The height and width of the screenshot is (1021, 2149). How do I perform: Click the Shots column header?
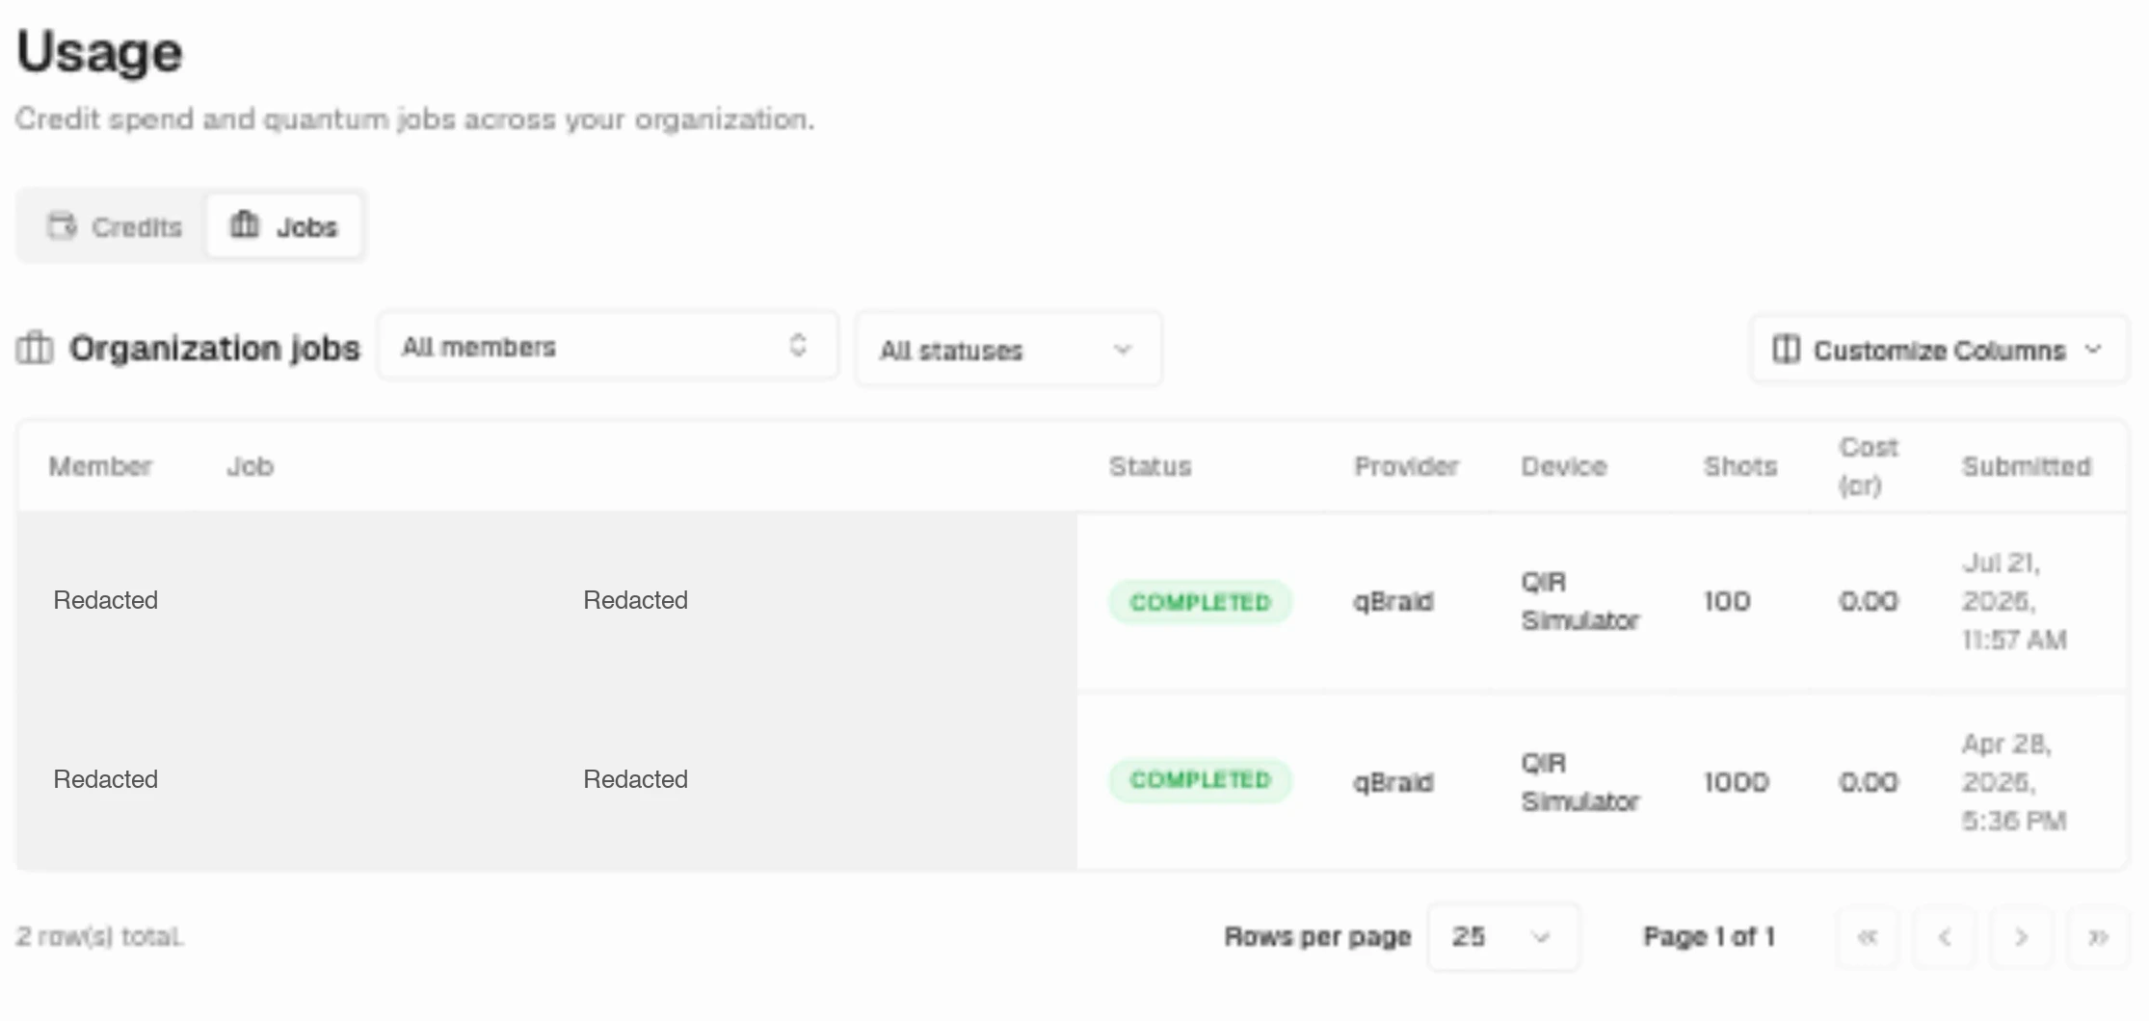[1740, 466]
